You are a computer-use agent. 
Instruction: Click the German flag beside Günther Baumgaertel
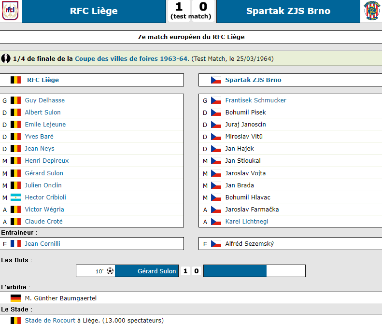click(x=16, y=298)
